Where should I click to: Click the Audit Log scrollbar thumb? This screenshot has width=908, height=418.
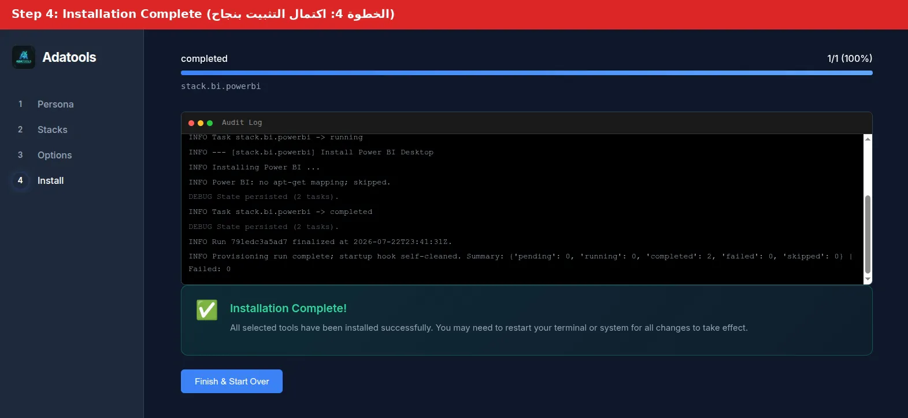[x=868, y=234]
